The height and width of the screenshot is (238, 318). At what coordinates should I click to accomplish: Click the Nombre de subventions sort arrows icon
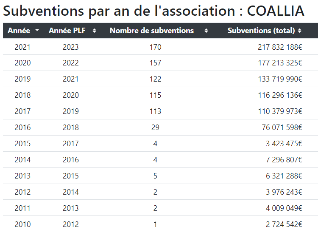point(206,31)
